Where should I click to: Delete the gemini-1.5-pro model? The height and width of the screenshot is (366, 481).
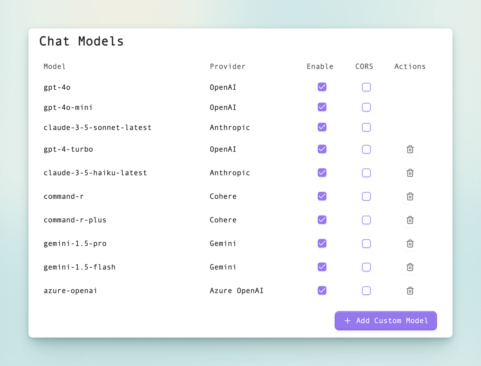410,244
